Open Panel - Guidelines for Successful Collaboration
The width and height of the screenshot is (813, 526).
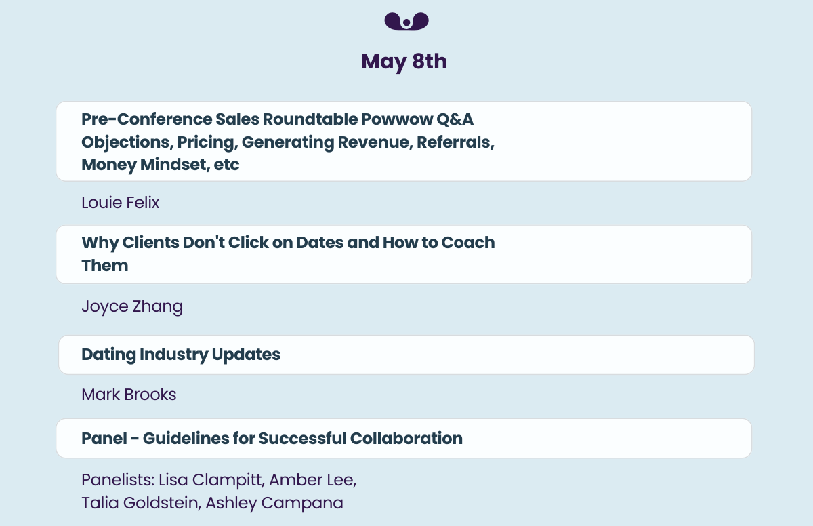[x=272, y=439]
